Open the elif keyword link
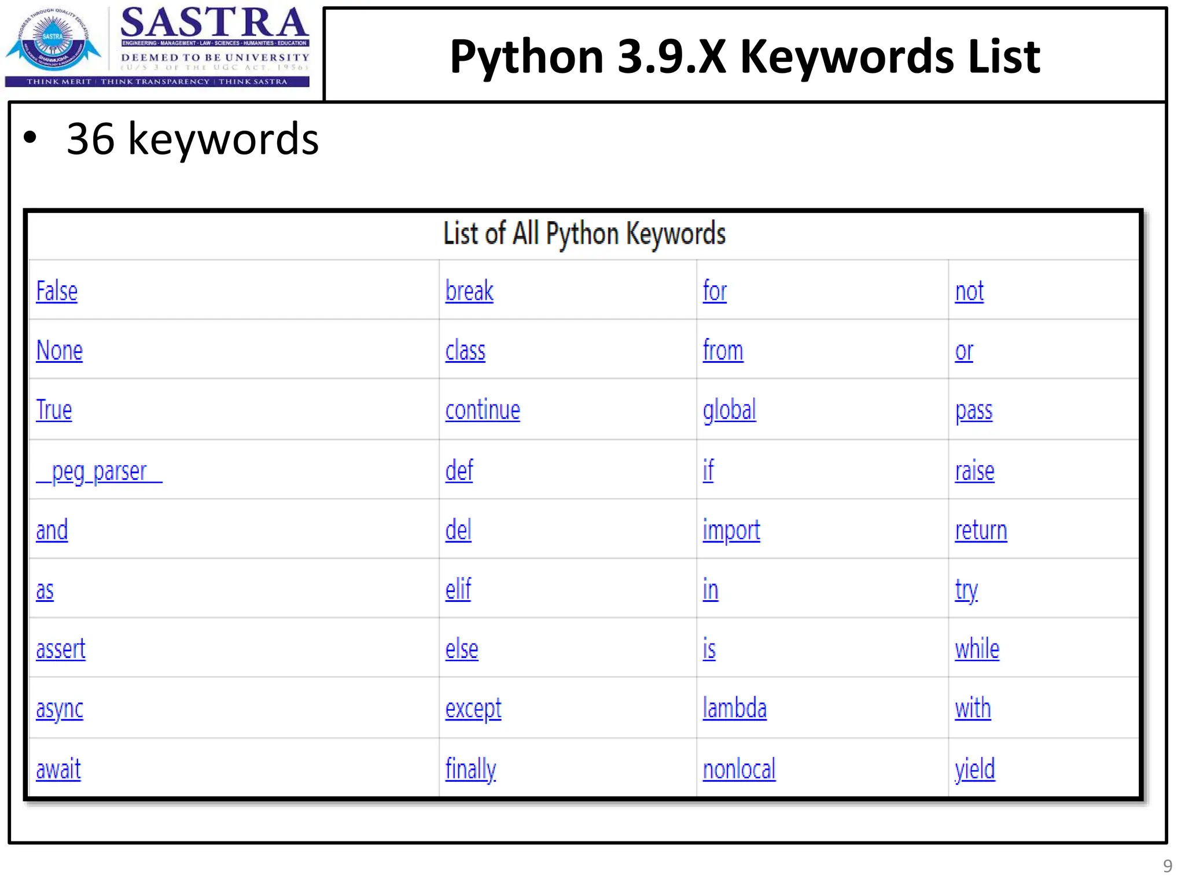 (458, 590)
